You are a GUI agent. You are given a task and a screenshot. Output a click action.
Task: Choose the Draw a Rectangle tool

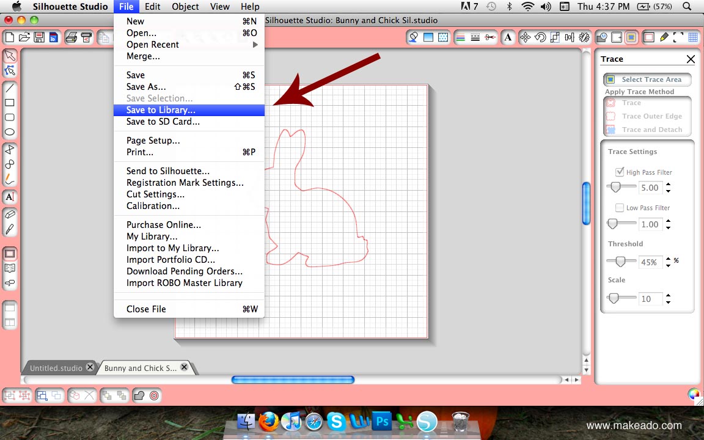pos(10,103)
